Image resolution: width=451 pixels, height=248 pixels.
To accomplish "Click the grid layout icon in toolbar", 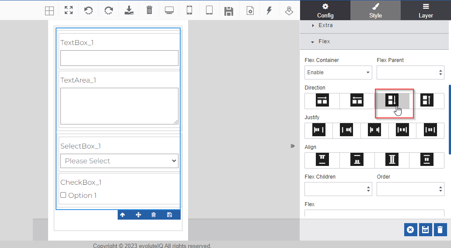I will pos(49,10).
